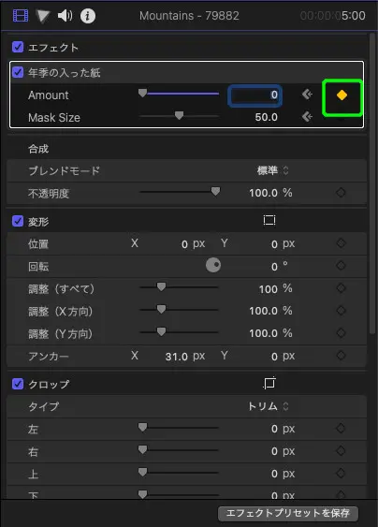Go to previous keyframe for Mask Size
This screenshot has width=378, height=527.
[x=307, y=117]
